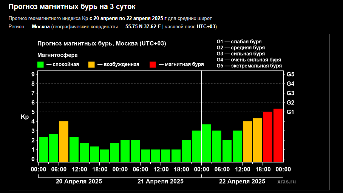Image resolution: width=343 pixels, height=193 pixels.
Task: Click the 'UTC+03' time zone text in subtitle
Action: 206,26
